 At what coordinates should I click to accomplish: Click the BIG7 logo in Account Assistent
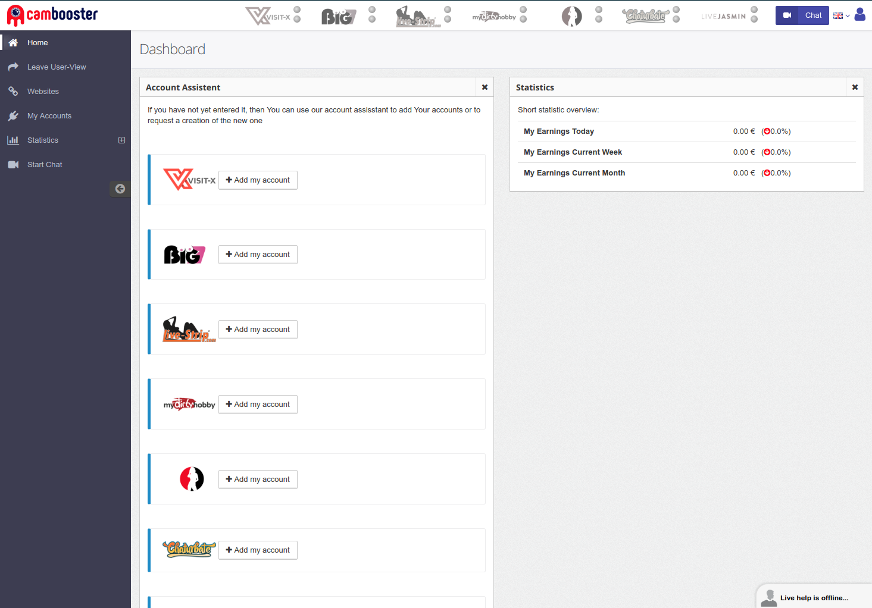[x=185, y=255]
